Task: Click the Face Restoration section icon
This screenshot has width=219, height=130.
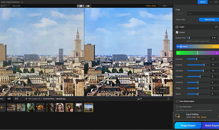Action: tap(177, 101)
